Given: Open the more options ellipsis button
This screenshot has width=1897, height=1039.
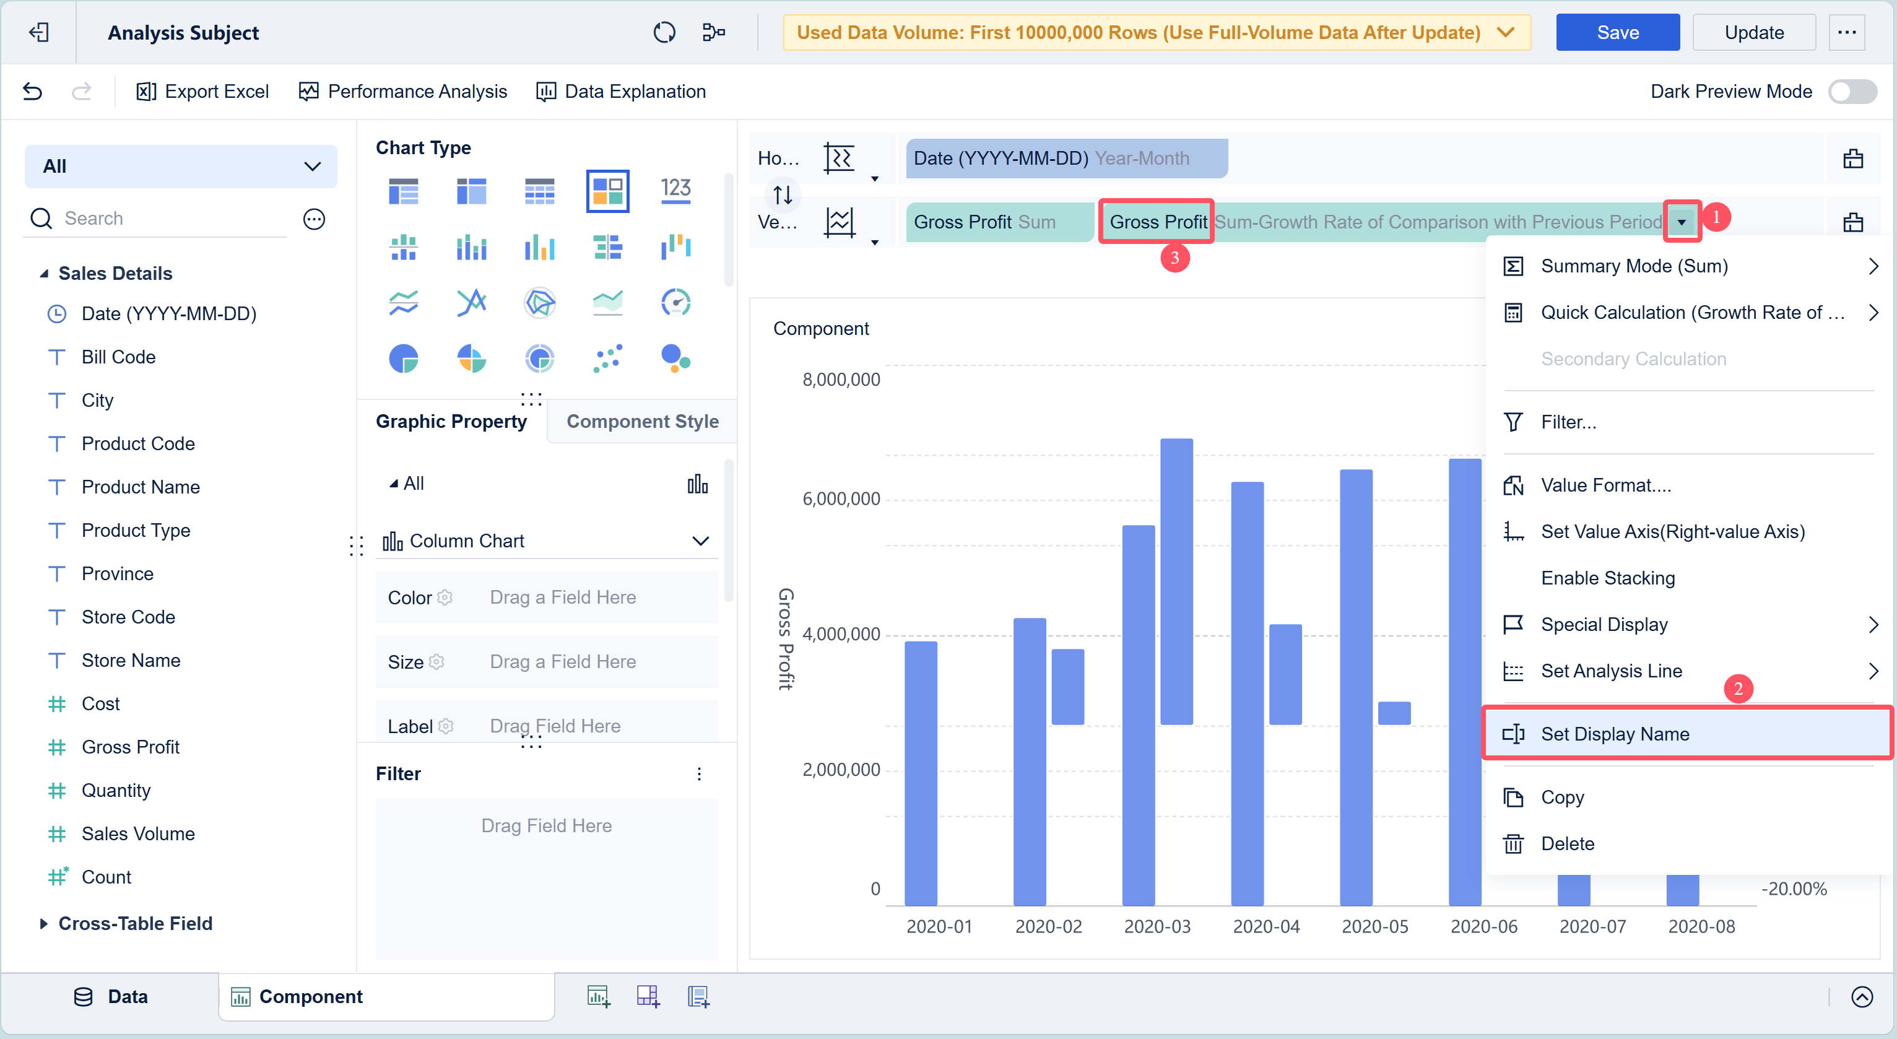Looking at the screenshot, I should point(1846,32).
